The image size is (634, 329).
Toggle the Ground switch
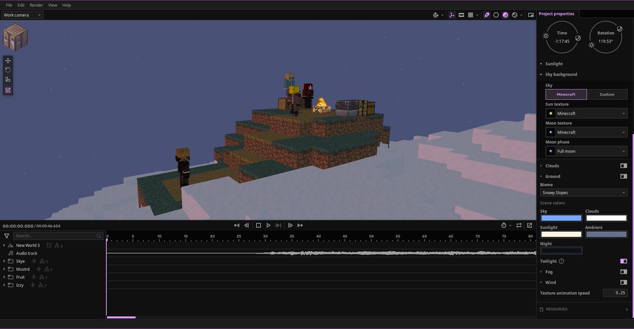pos(623,176)
